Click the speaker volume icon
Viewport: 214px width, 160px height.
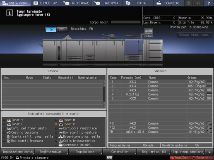pyautogui.click(x=198, y=3)
